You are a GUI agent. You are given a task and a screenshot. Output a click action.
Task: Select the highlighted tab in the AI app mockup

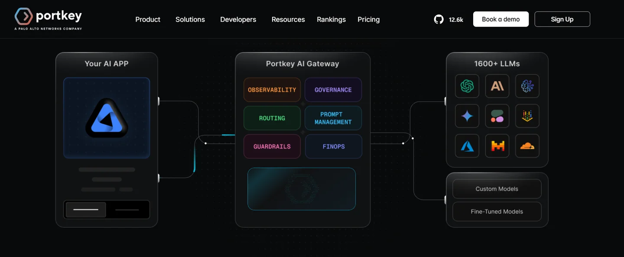pos(86,210)
